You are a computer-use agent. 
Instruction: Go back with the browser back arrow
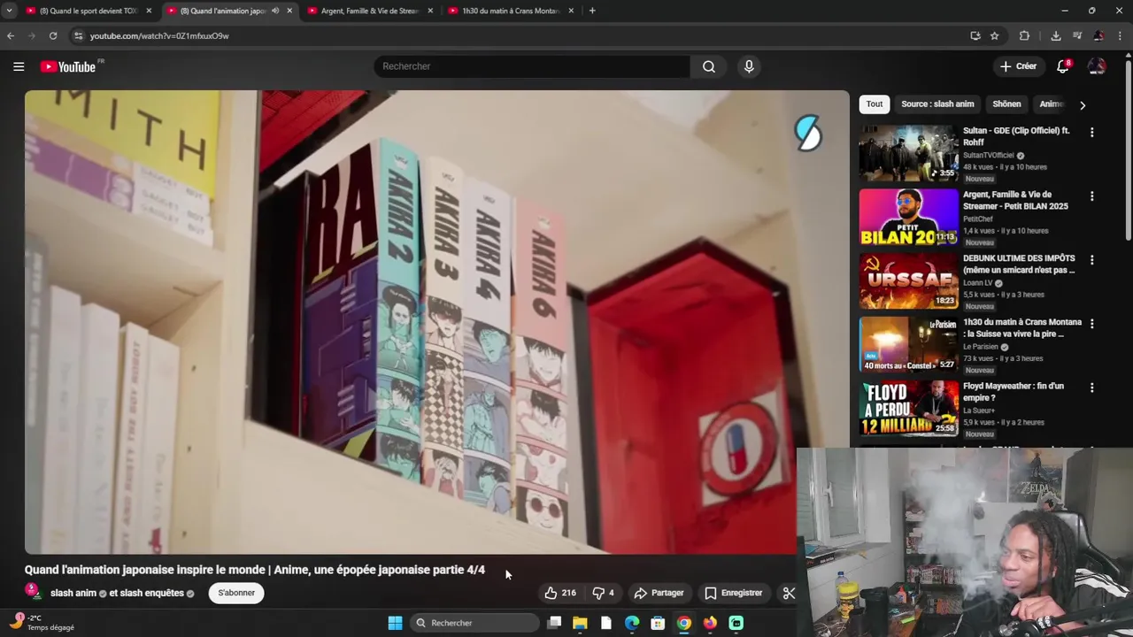click(11, 35)
